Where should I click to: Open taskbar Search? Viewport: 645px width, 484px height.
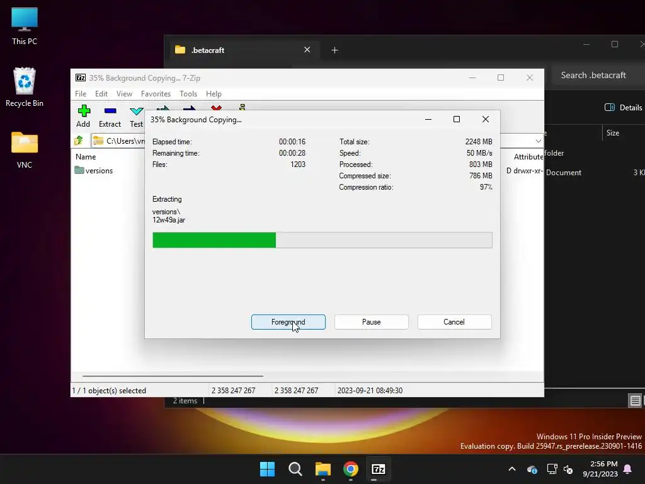pos(295,469)
